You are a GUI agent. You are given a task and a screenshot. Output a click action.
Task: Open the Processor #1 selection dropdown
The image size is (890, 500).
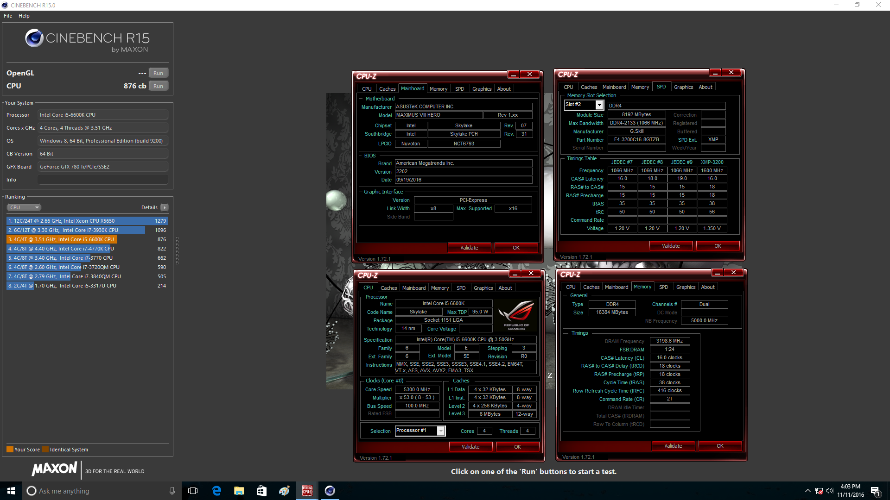tap(441, 431)
